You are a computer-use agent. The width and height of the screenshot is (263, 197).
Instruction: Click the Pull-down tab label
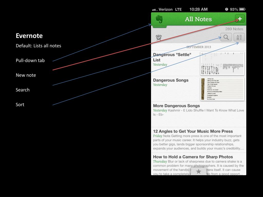click(x=30, y=61)
